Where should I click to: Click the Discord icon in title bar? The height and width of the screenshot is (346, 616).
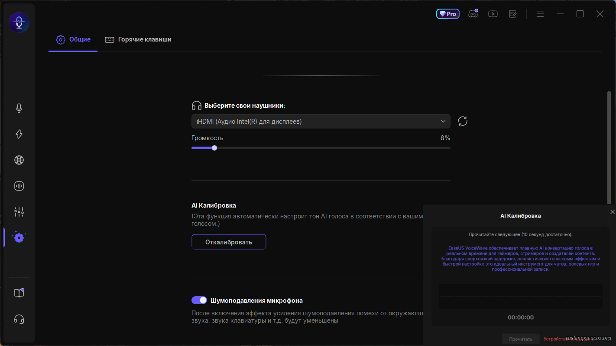click(x=473, y=14)
